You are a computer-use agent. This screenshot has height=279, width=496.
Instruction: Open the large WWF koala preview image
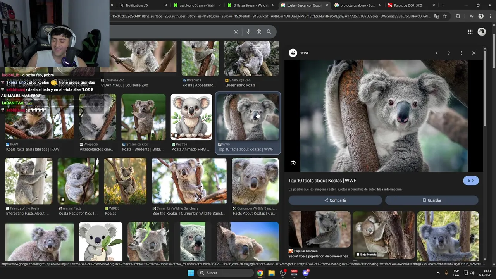[x=384, y=115]
